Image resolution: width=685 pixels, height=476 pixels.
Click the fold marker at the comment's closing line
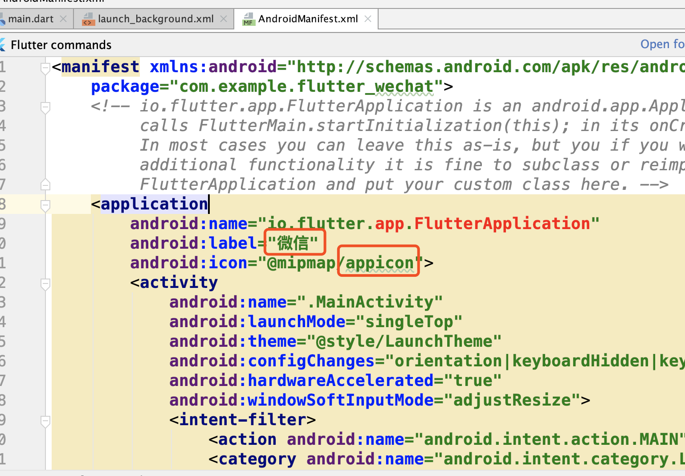coord(45,185)
